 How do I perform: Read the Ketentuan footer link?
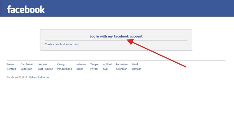[121, 69]
